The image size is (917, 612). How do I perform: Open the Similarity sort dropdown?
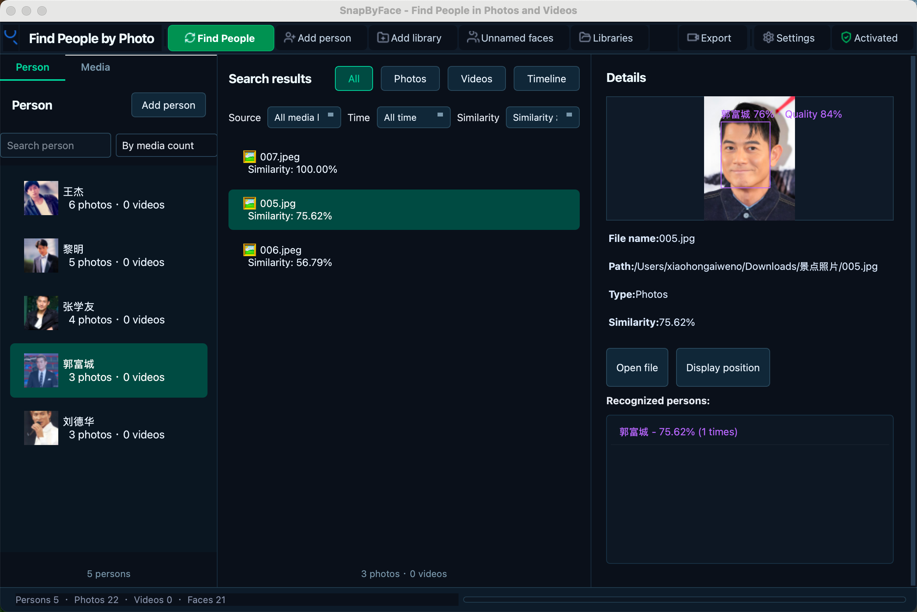[x=542, y=118]
